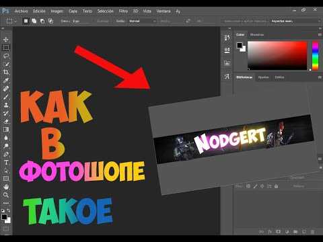Screen dimensions: 323x242
Task: Select the Eyedropper tool
Action: point(6,81)
